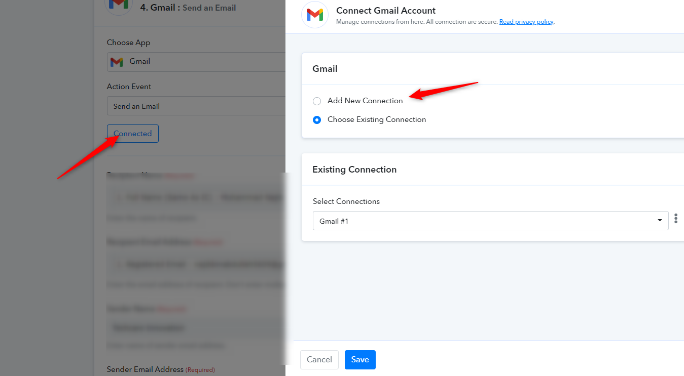The image size is (684, 376).
Task: Click the Gmail logo beside Connect Gmail Account
Action: (315, 15)
